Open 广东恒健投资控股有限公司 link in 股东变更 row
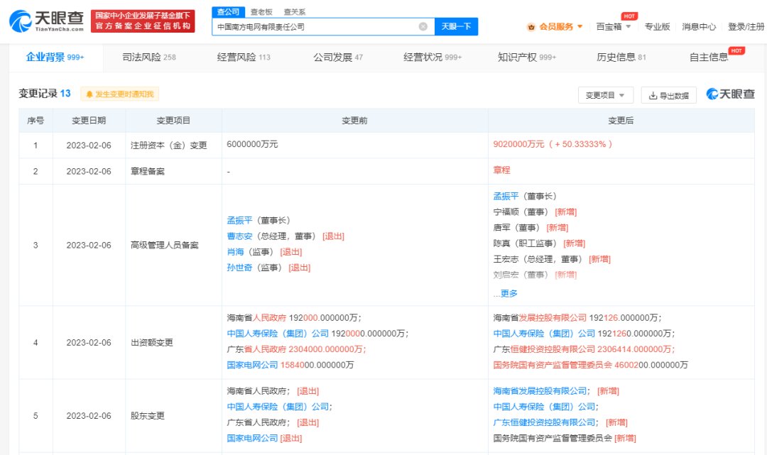This screenshot has width=767, height=455. [x=544, y=422]
